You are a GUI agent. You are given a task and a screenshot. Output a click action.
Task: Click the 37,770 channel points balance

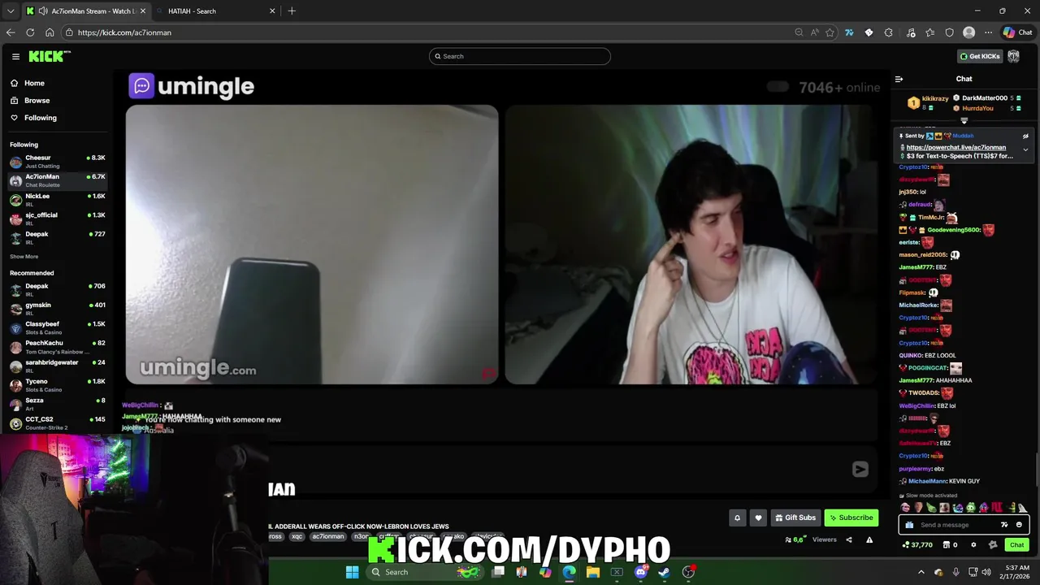click(917, 545)
